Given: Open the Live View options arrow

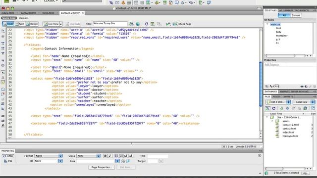Looking at the screenshot, I should coord(61,24).
